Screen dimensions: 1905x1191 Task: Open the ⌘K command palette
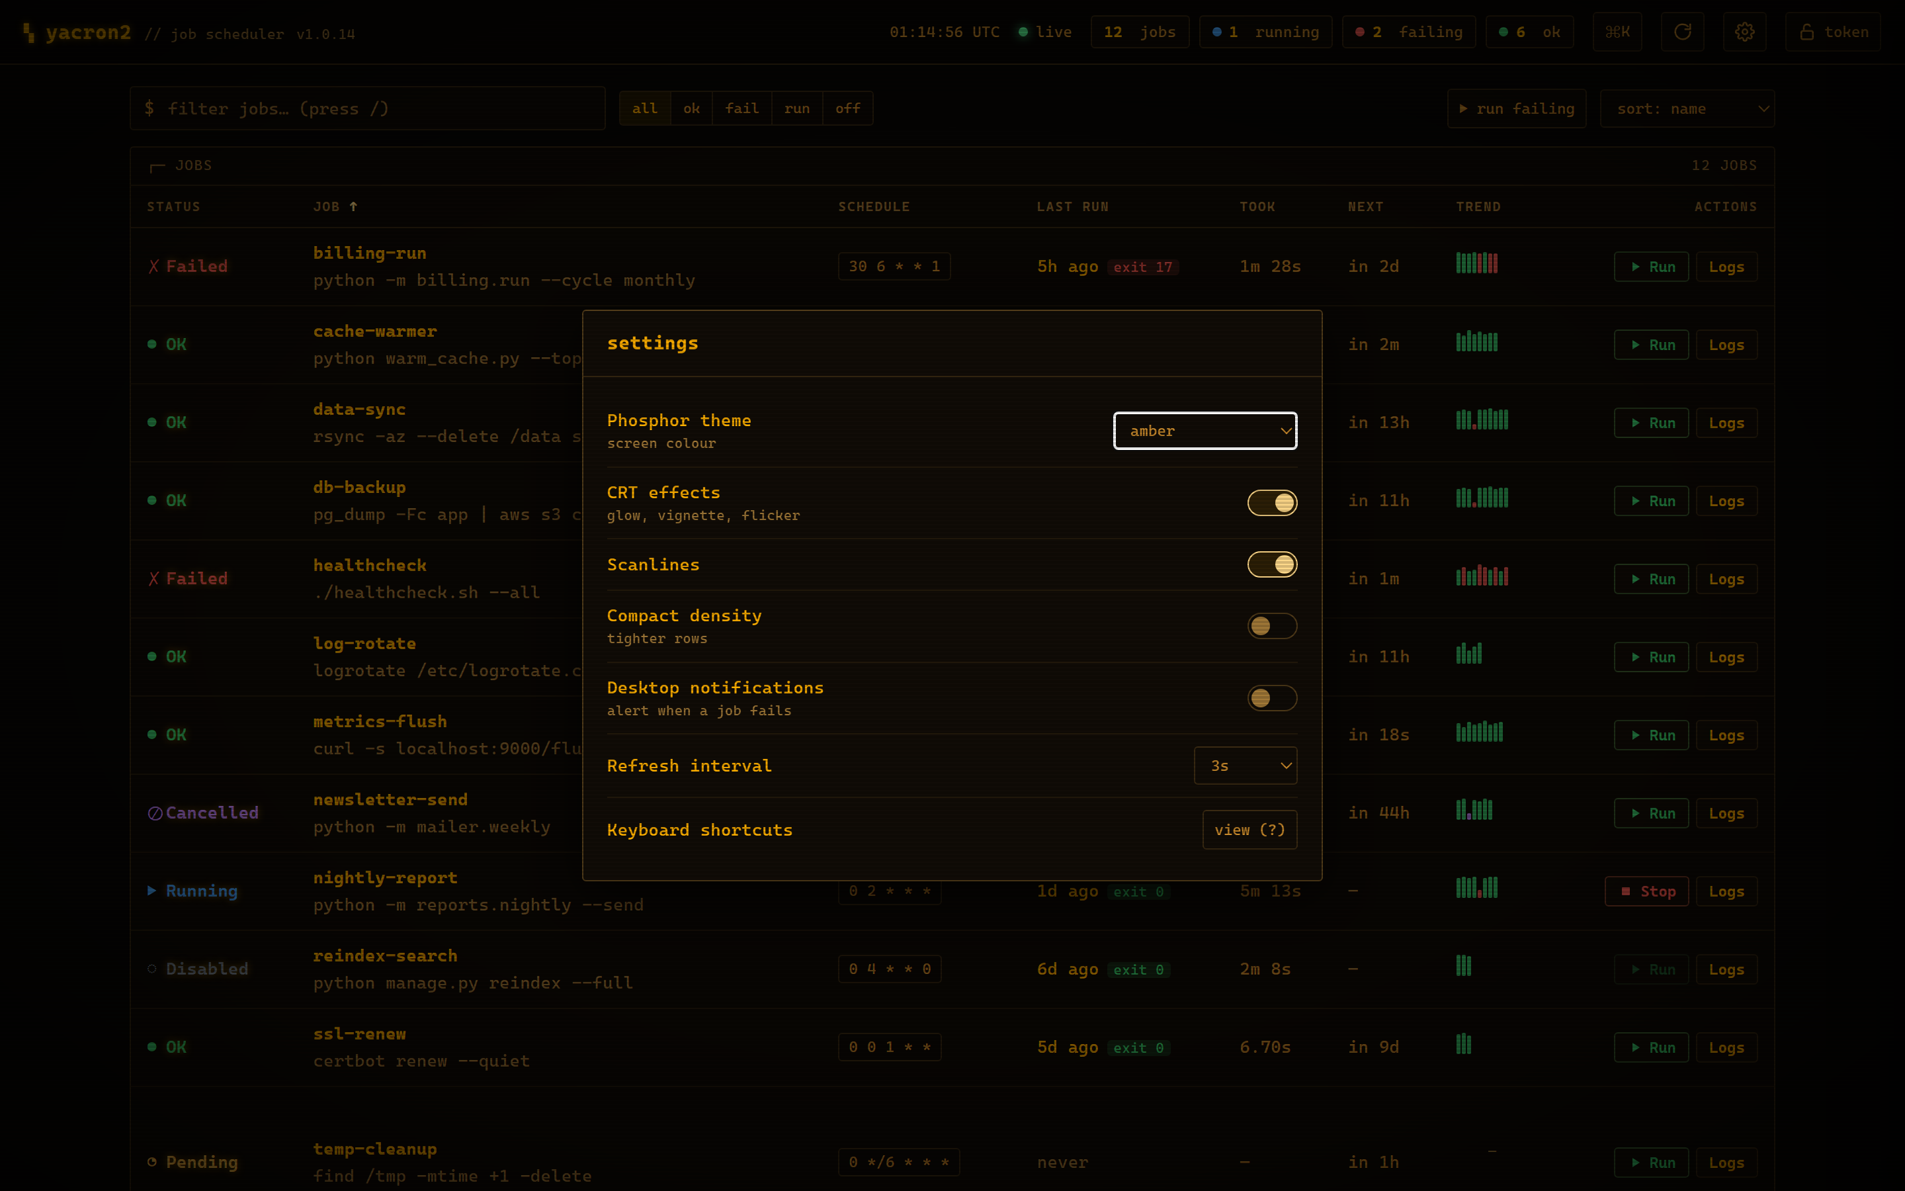point(1617,32)
